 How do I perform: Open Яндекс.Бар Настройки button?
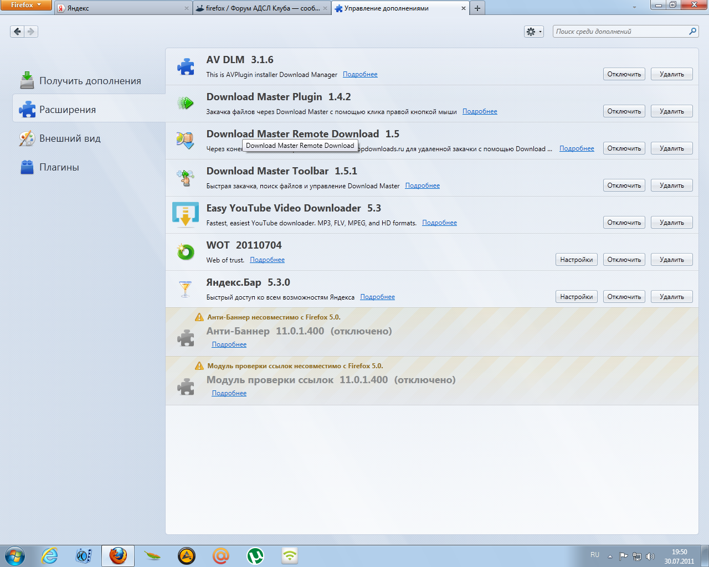tap(577, 297)
